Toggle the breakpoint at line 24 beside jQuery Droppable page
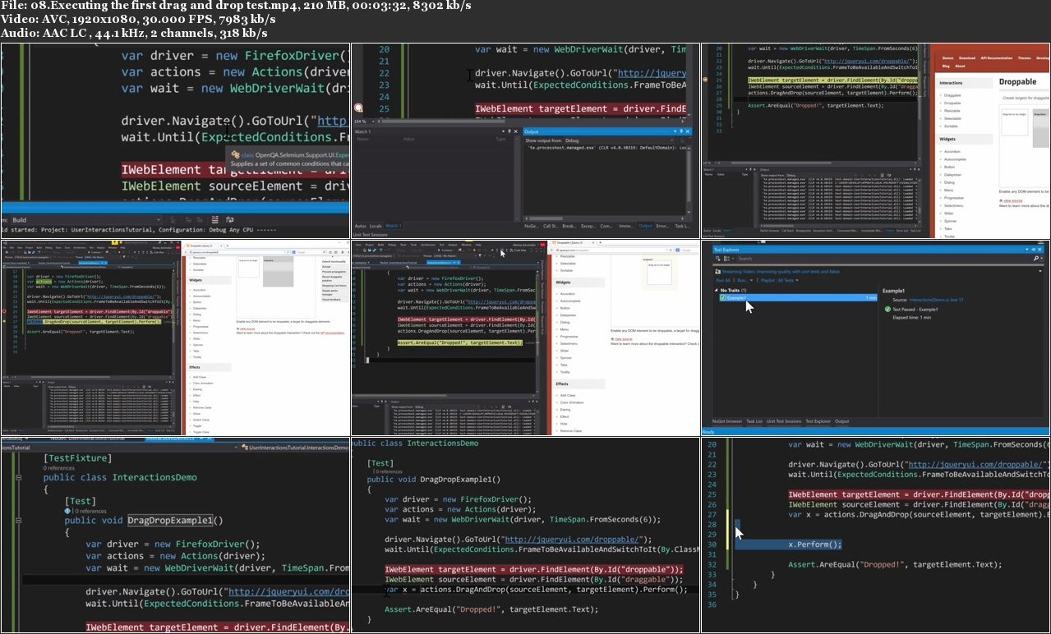Image resolution: width=1051 pixels, height=634 pixels. (706, 80)
